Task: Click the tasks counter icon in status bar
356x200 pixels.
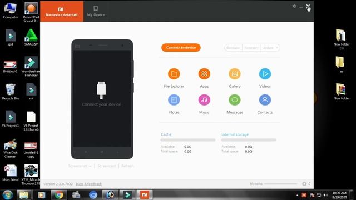Action: (x=304, y=184)
